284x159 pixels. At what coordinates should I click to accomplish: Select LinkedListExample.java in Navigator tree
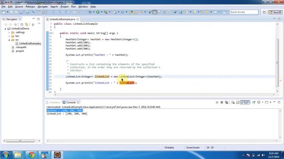(28, 44)
